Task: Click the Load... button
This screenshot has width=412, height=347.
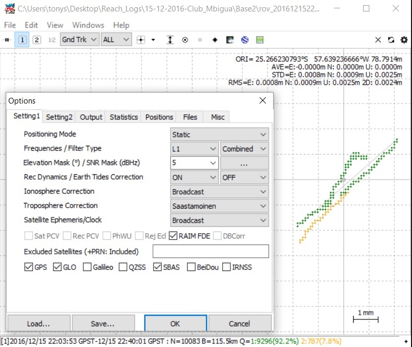Action: point(38,324)
